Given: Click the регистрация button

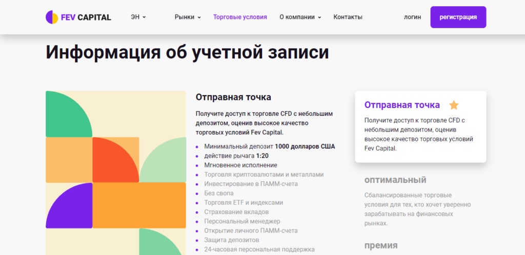Looking at the screenshot, I should click(x=458, y=17).
